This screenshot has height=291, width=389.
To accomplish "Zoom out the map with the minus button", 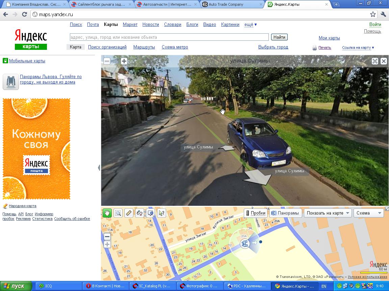I will point(107,236).
